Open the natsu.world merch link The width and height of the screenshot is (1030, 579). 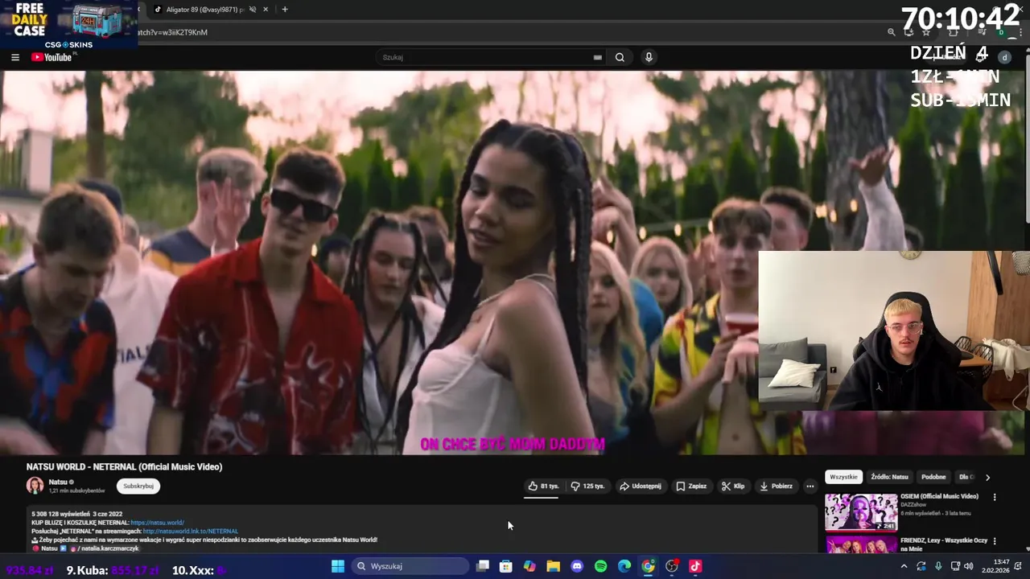pyautogui.click(x=158, y=523)
